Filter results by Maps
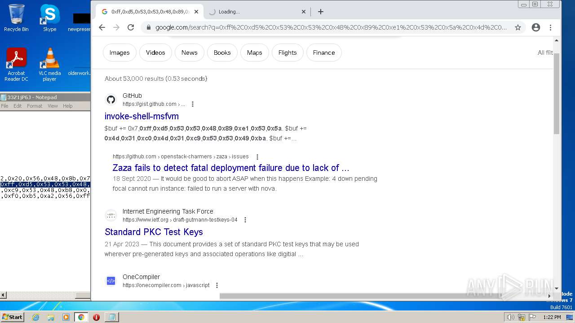Image resolution: width=575 pixels, height=323 pixels. click(x=254, y=52)
